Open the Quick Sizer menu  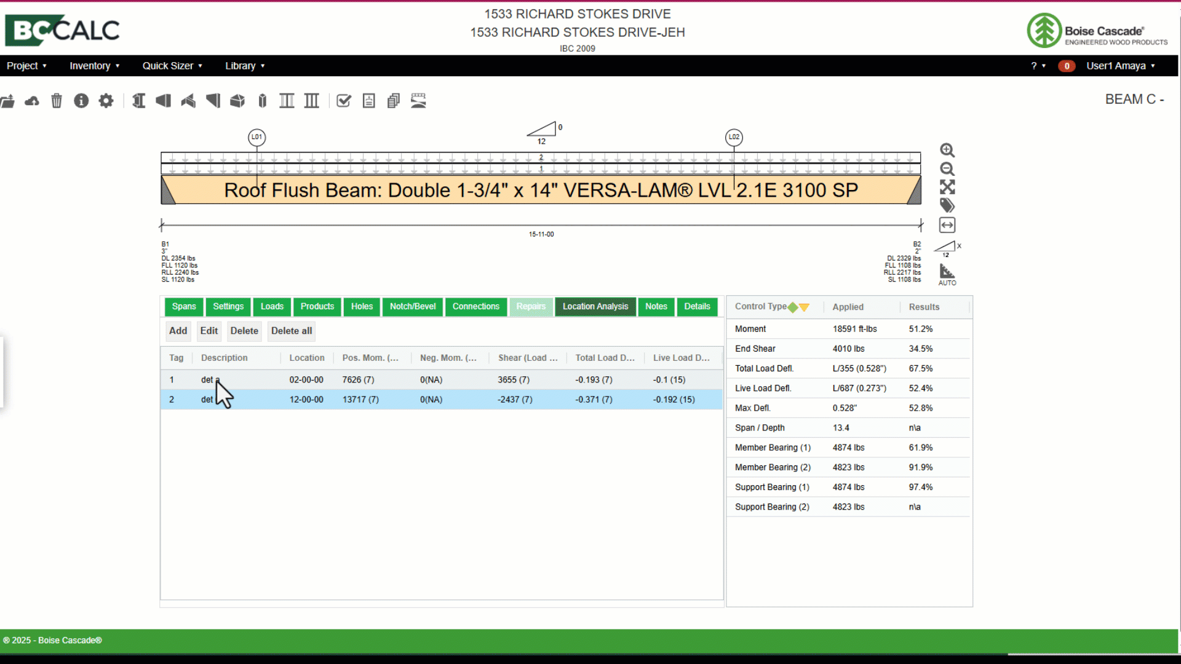[x=172, y=66]
